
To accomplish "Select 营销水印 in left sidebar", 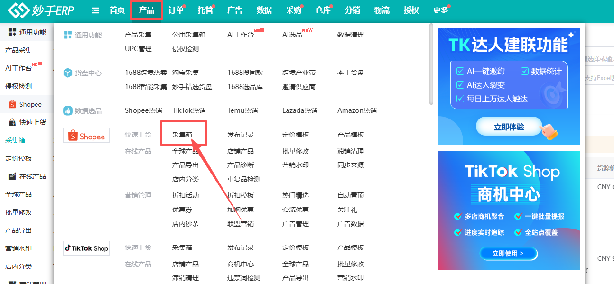I will 19,248.
